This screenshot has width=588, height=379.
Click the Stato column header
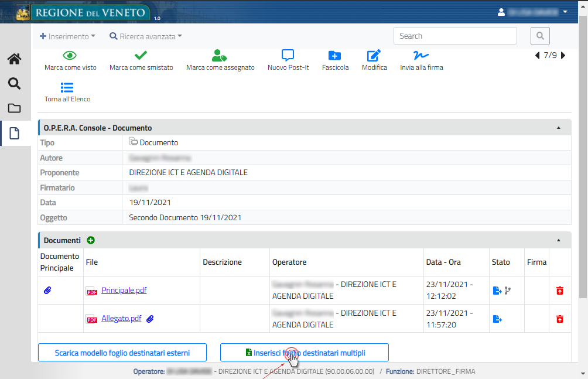tap(501, 262)
